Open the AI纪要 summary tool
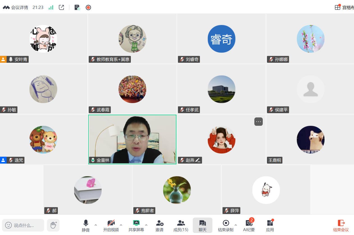This screenshot has height=235, width=354. [x=249, y=226]
